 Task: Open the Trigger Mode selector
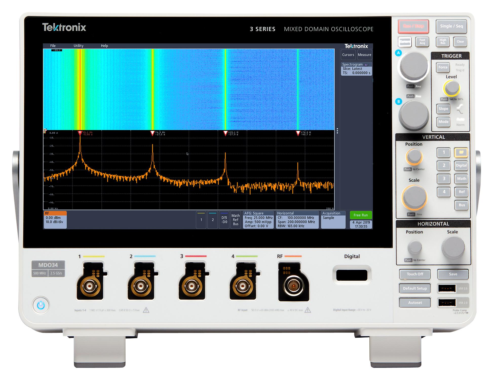tap(443, 122)
